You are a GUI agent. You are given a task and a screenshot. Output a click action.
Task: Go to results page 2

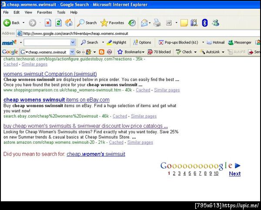[174, 173]
